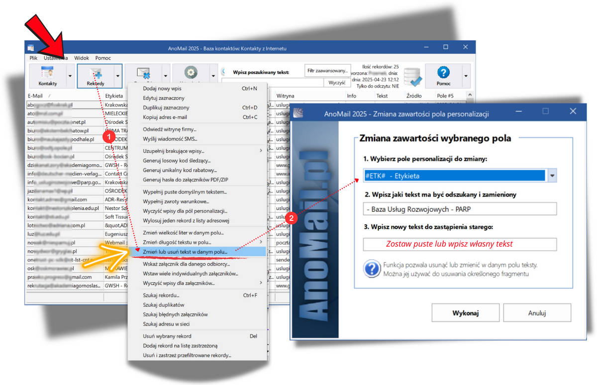Click the gear settings toolbar icon
Image resolution: width=597 pixels, height=385 pixels.
click(191, 73)
